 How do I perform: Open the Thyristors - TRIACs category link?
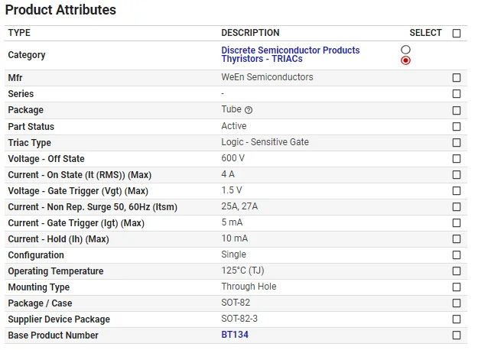point(262,60)
